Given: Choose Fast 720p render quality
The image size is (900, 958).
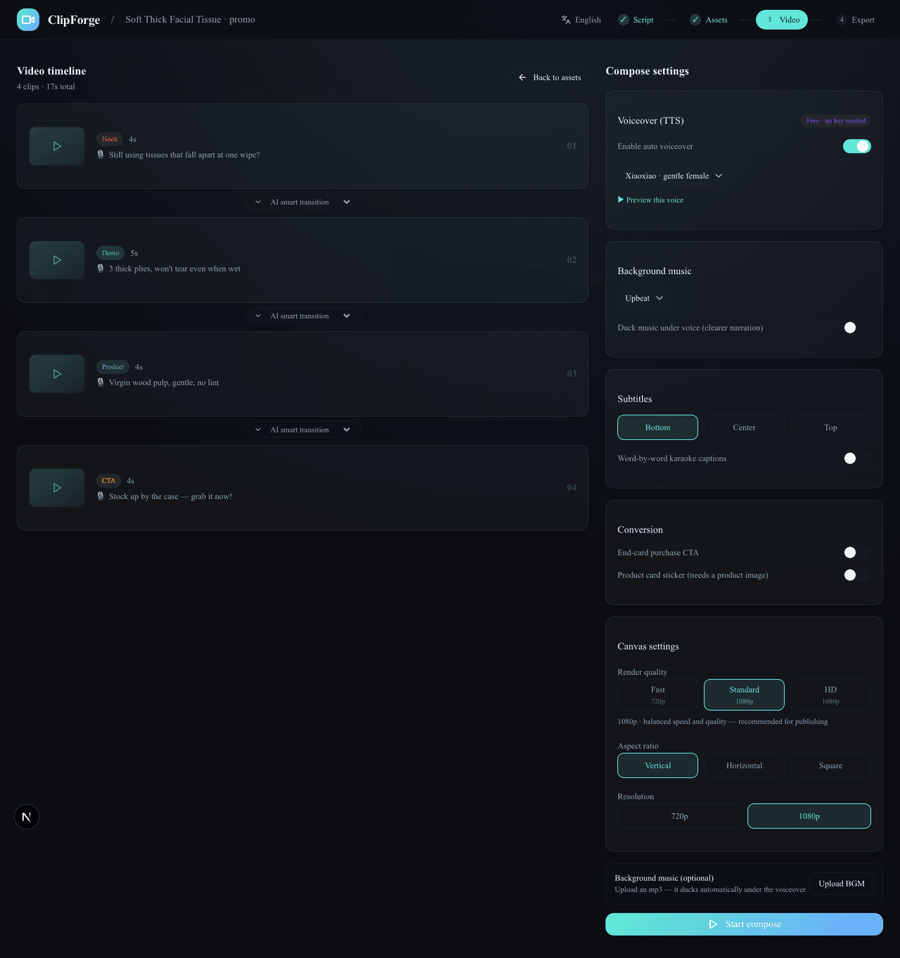Looking at the screenshot, I should [x=658, y=695].
